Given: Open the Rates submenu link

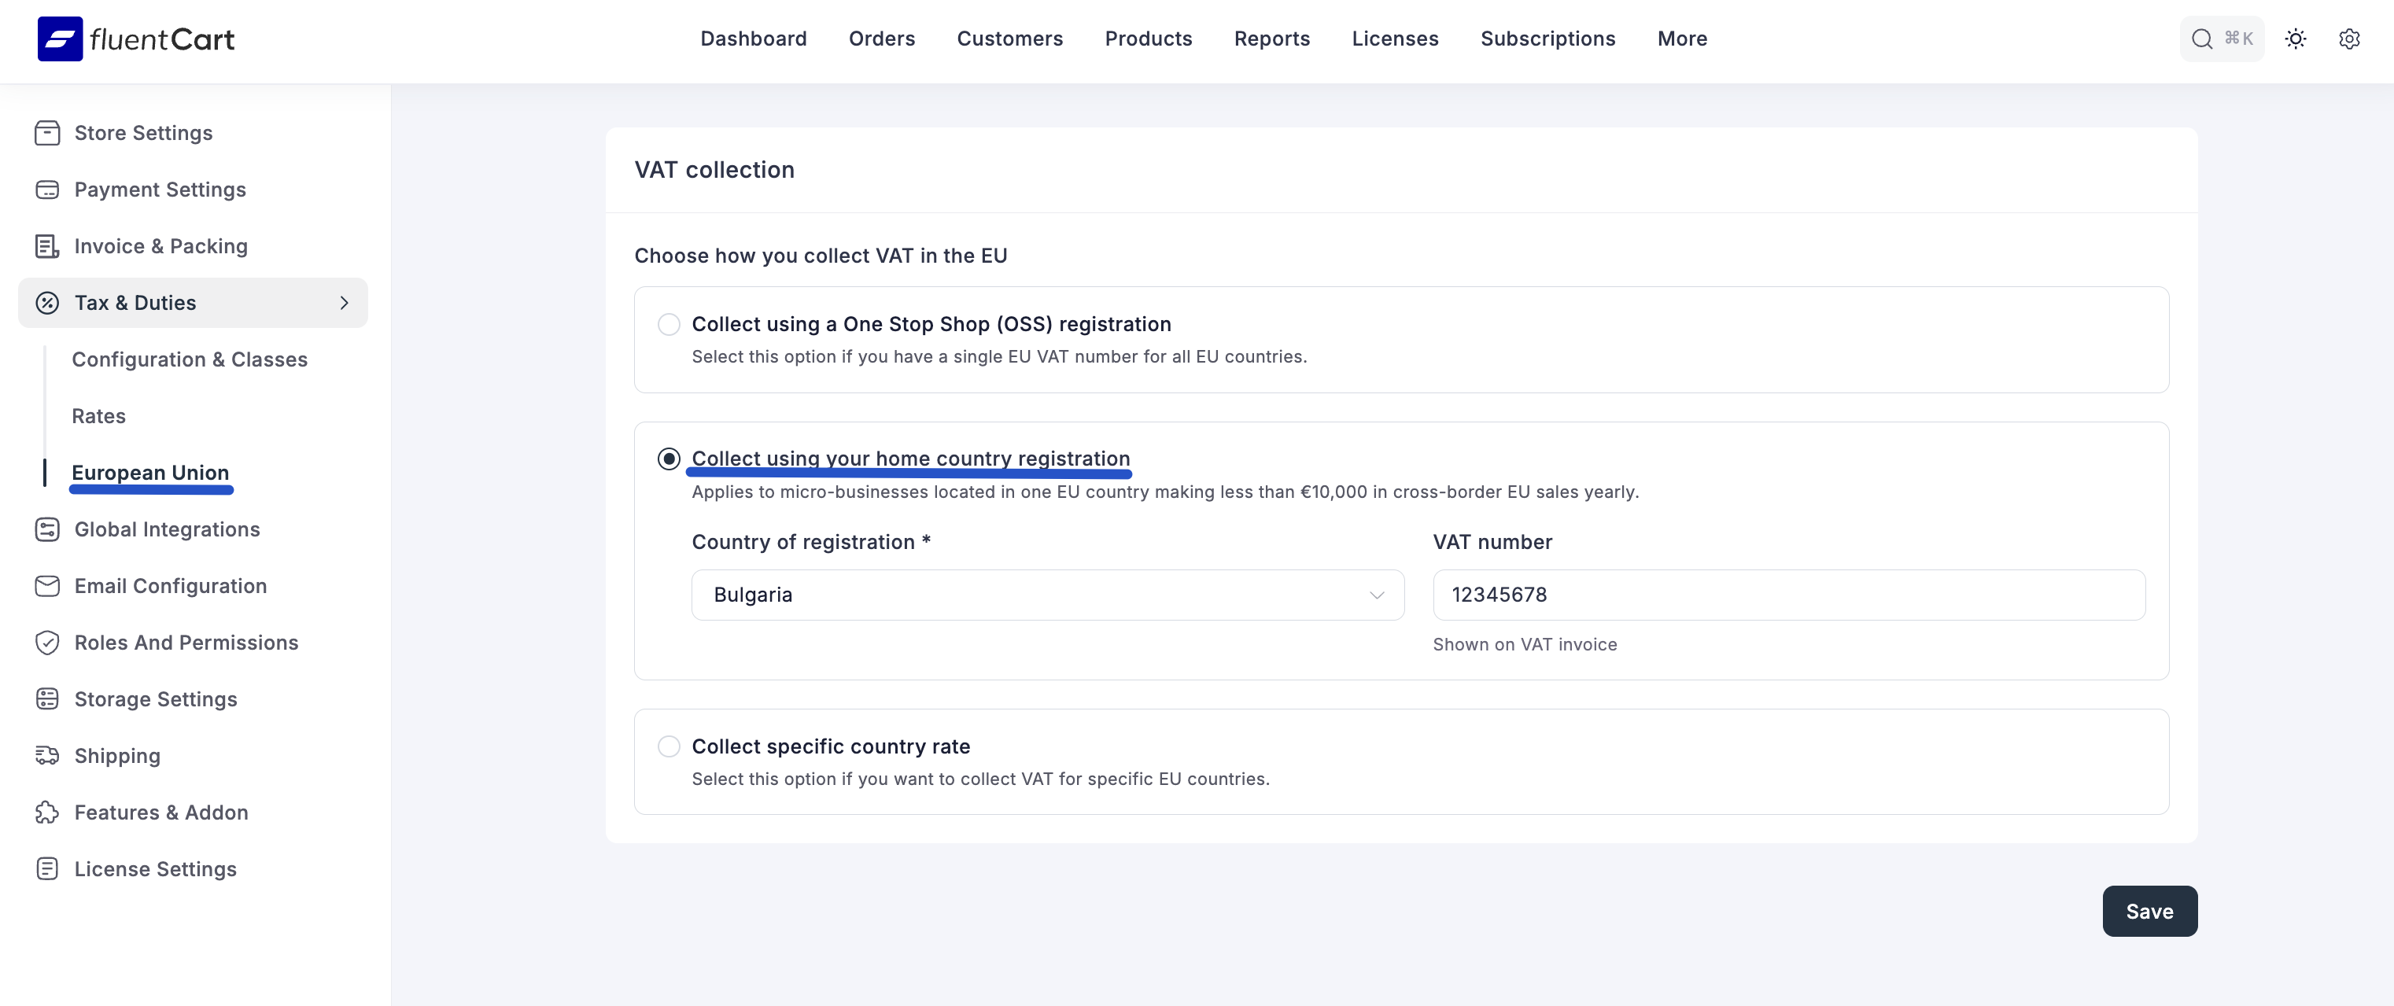Looking at the screenshot, I should click(x=98, y=416).
